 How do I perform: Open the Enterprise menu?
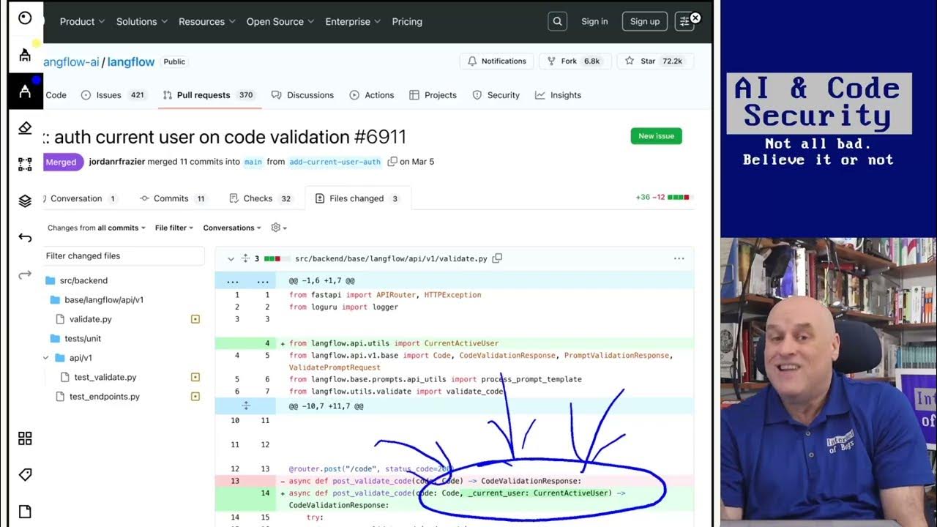[x=353, y=21]
